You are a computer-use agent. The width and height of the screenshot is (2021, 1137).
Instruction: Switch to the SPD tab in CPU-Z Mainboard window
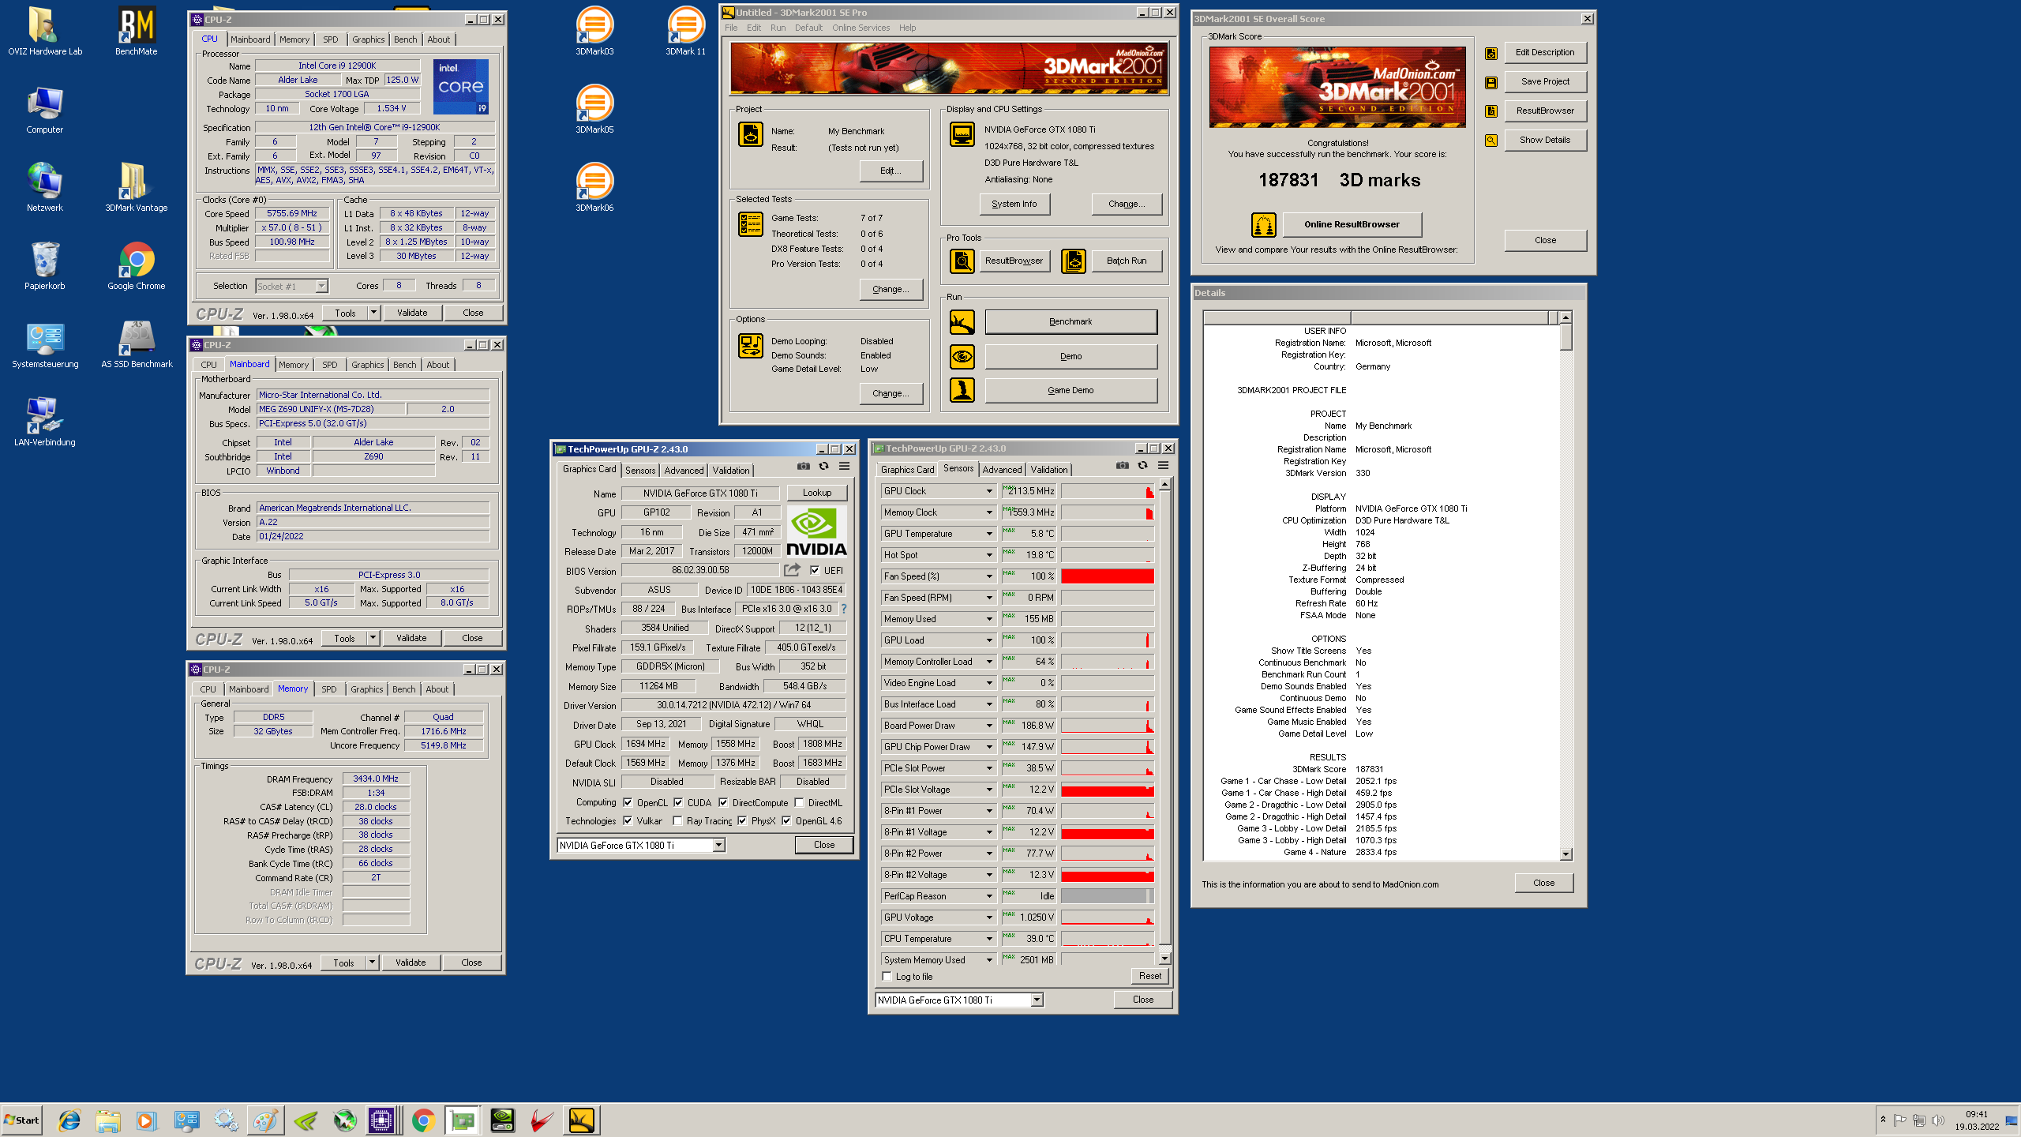[330, 365]
